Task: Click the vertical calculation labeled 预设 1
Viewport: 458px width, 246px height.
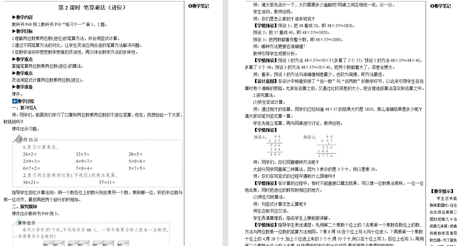Action: click(x=268, y=146)
